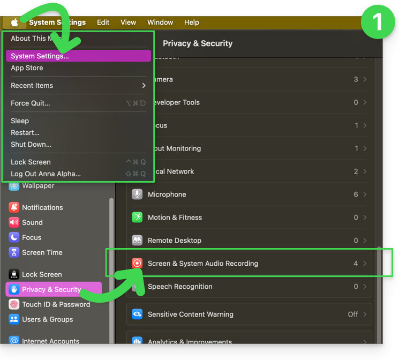399x360 pixels.
Task: Expand Camera row chevron
Action: click(x=365, y=79)
